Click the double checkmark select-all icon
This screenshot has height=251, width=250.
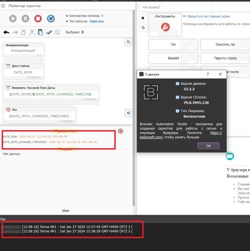click(x=49, y=32)
